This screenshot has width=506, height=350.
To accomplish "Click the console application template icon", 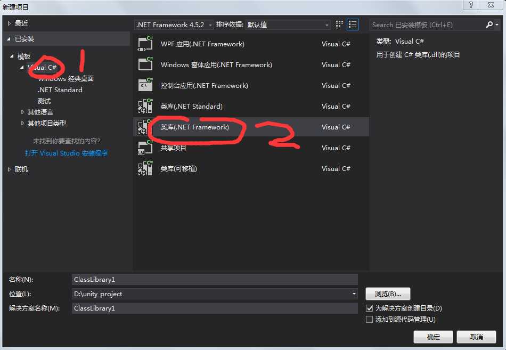I will (x=145, y=85).
